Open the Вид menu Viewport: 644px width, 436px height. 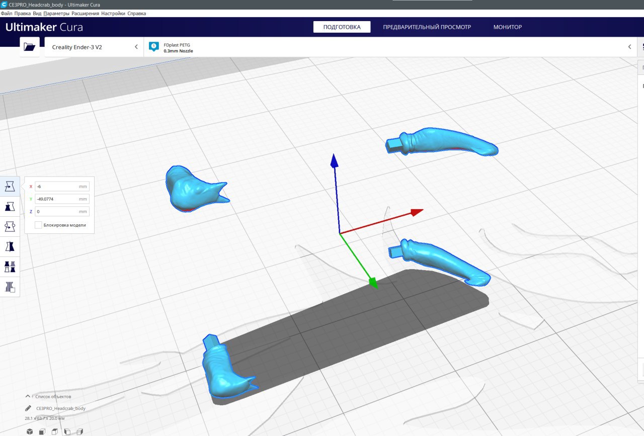[37, 14]
